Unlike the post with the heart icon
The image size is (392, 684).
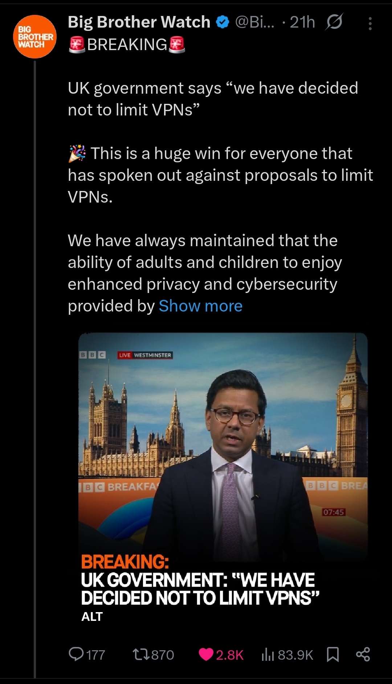click(206, 655)
